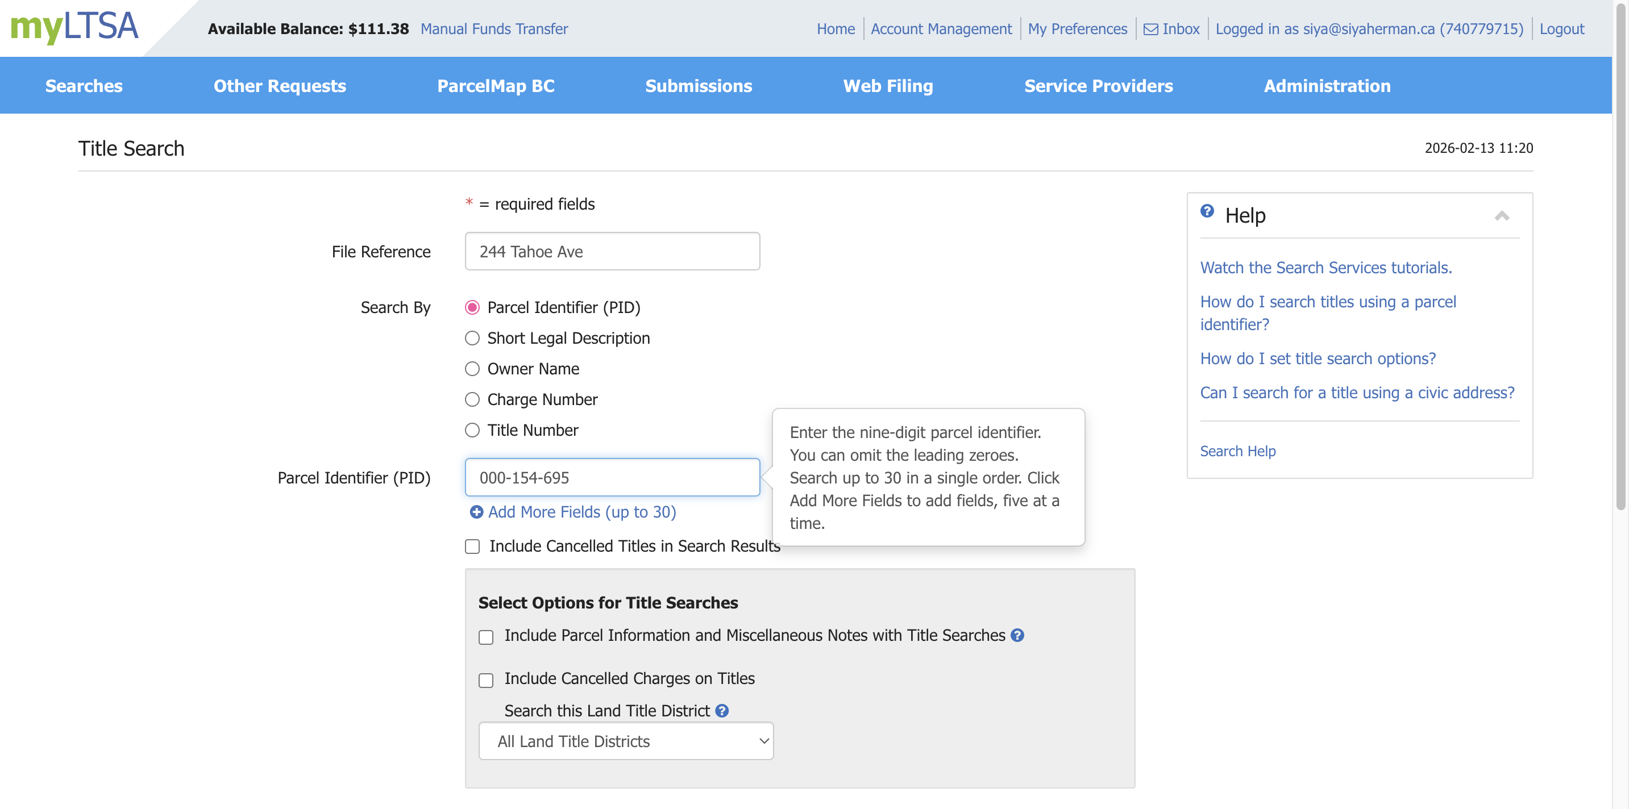Viewport: 1629px width, 809px height.
Task: Open the ParcelMap BC menu
Action: [495, 86]
